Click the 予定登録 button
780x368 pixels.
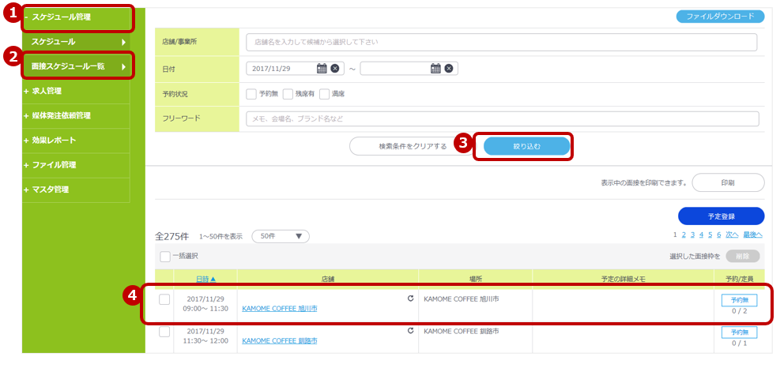(721, 216)
